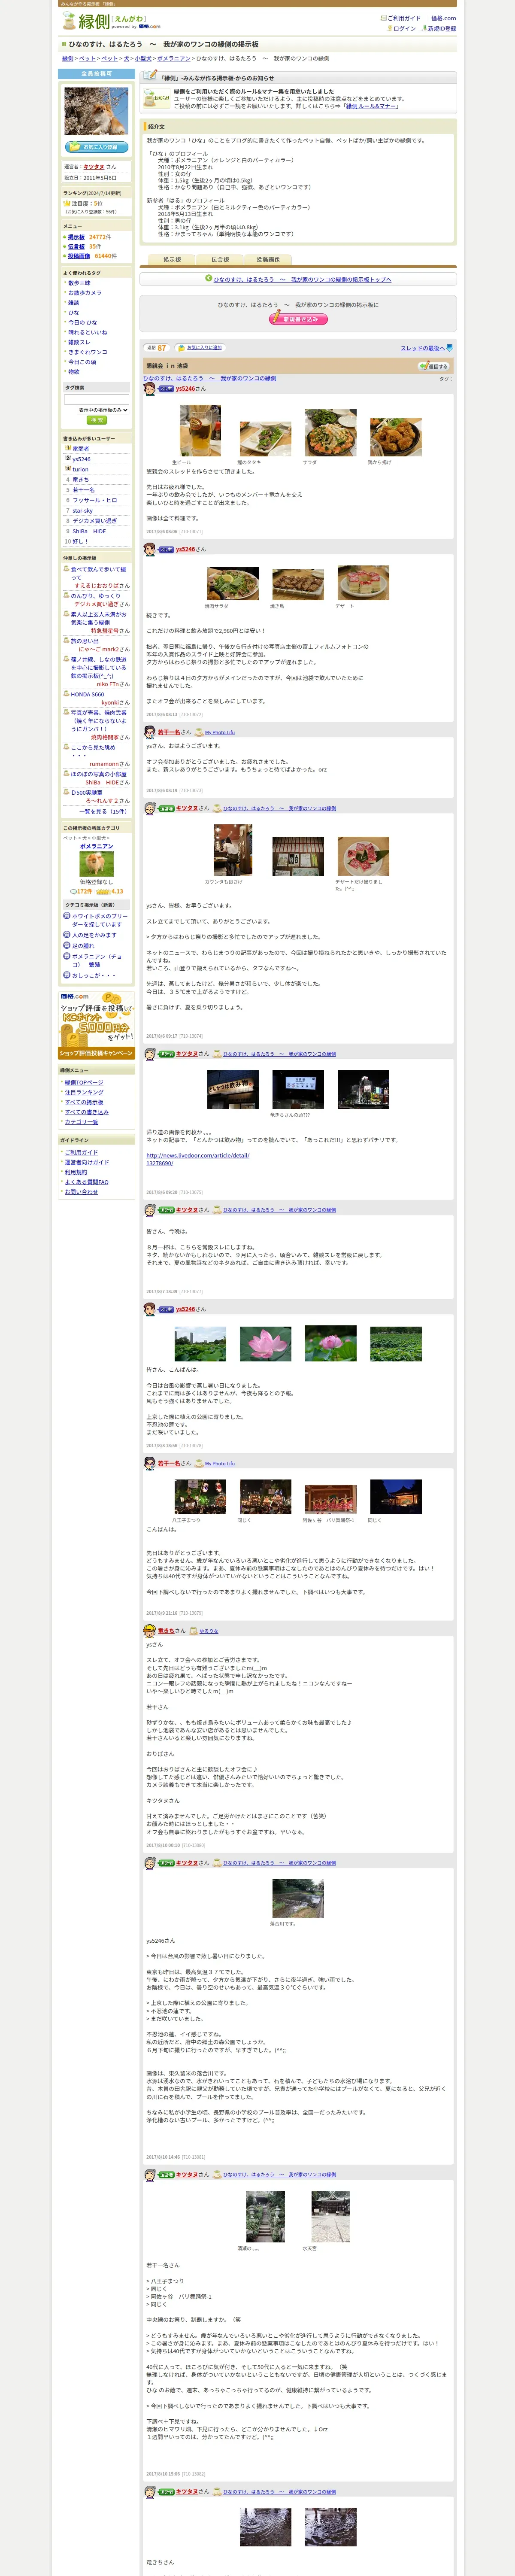515x2576 pixels.
Task: Go to 縁側の掲示板トップへ link
Action: pyautogui.click(x=302, y=279)
